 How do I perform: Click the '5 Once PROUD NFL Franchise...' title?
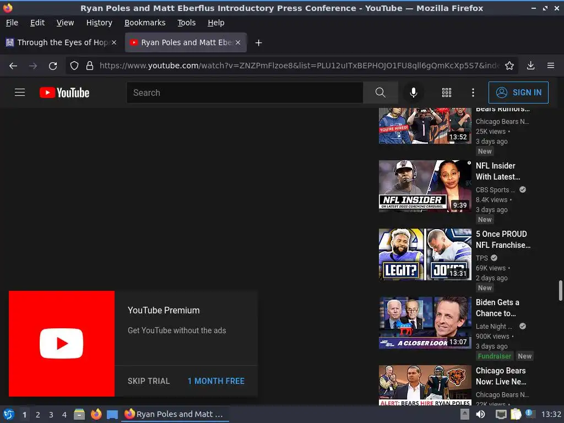503,240
